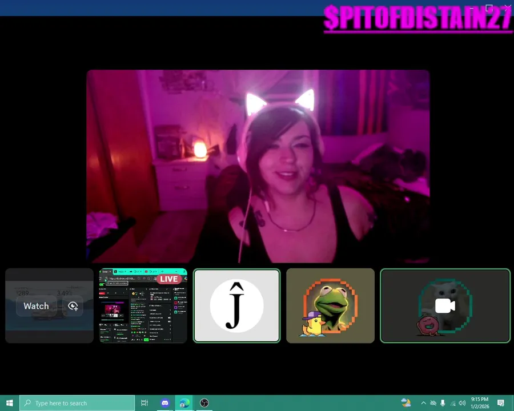Image resolution: width=514 pixels, height=411 pixels.
Task: Select the participant tile with the J avatar
Action: (x=236, y=305)
